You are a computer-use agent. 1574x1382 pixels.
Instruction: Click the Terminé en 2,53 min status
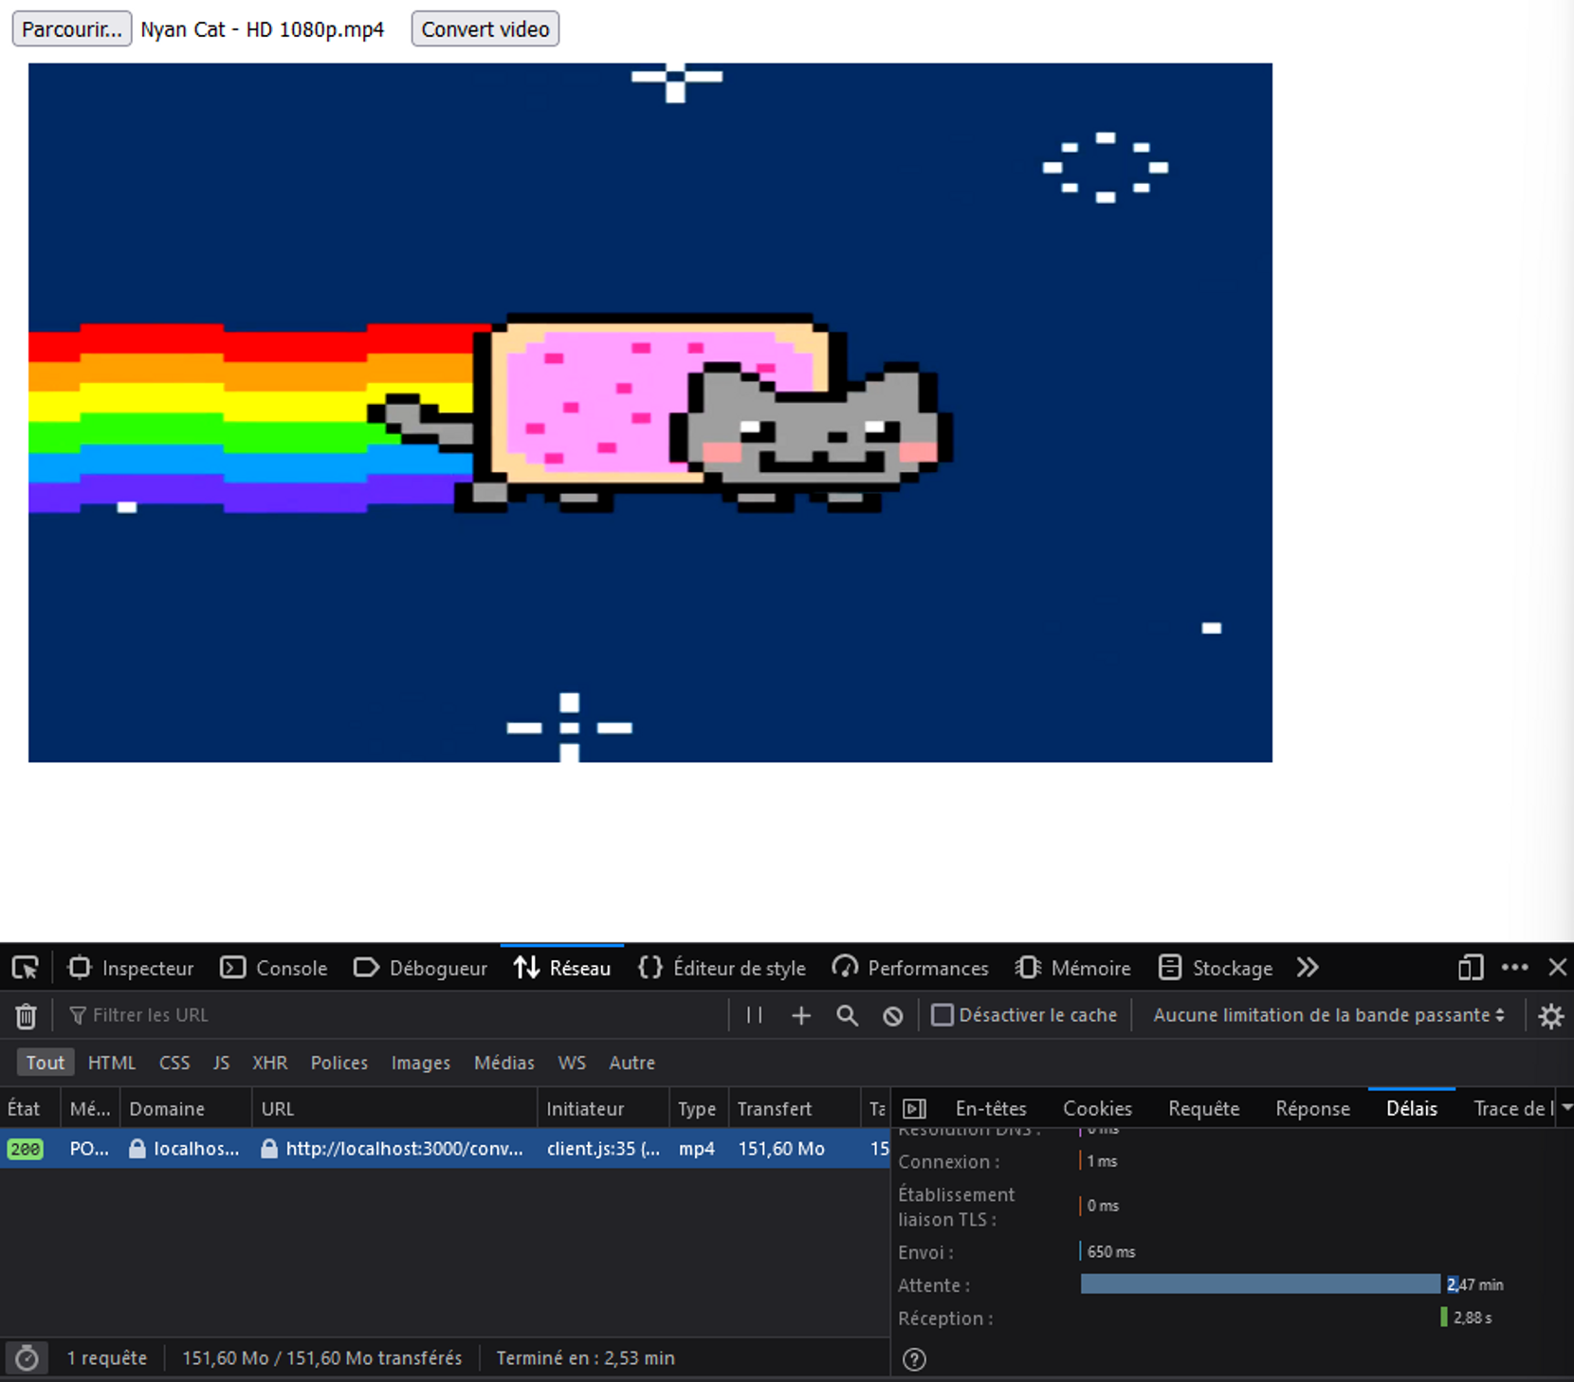pyautogui.click(x=585, y=1358)
